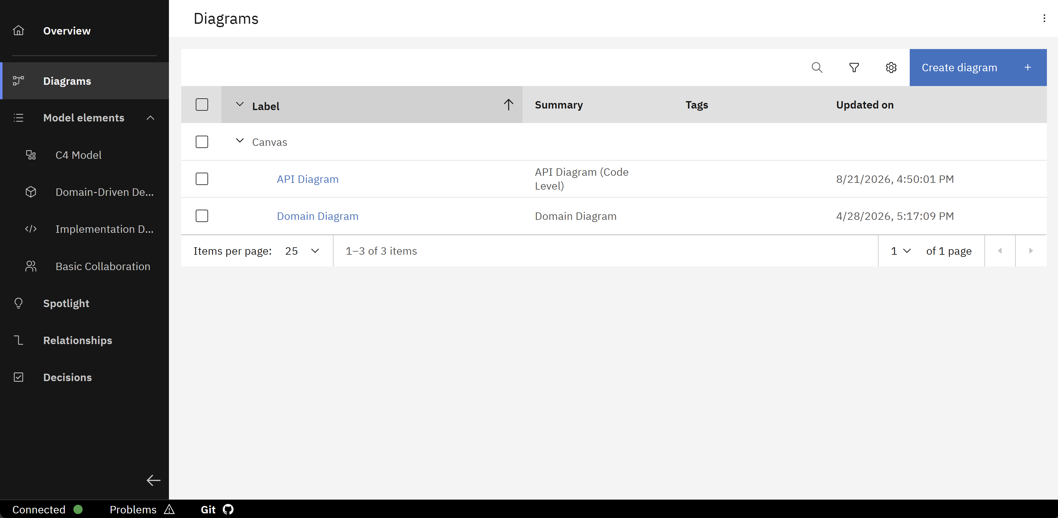This screenshot has width=1058, height=518.
Task: Click the next page arrow button
Action: (x=1031, y=251)
